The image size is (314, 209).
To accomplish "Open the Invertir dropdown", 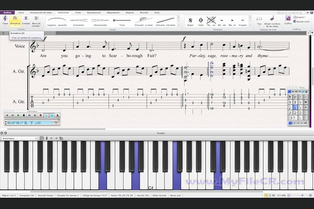I will click(300, 17).
